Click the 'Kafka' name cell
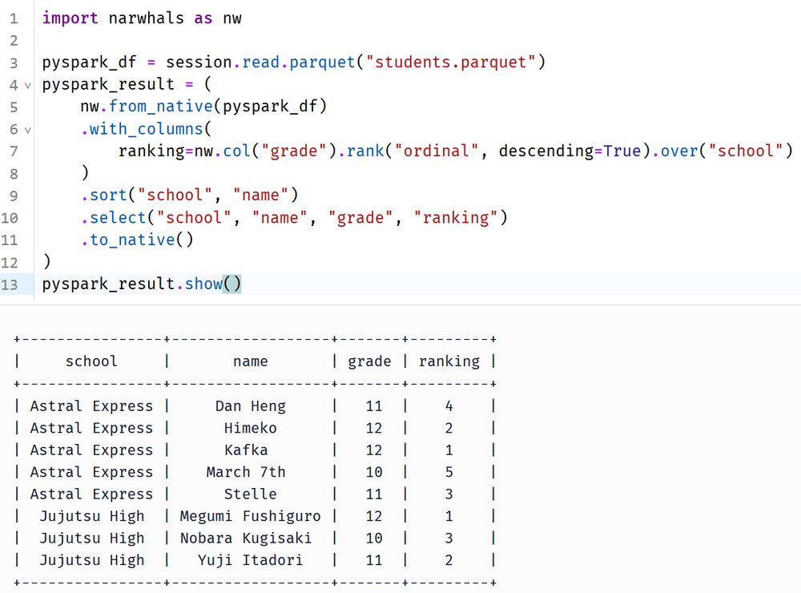The height and width of the screenshot is (593, 801). click(246, 450)
